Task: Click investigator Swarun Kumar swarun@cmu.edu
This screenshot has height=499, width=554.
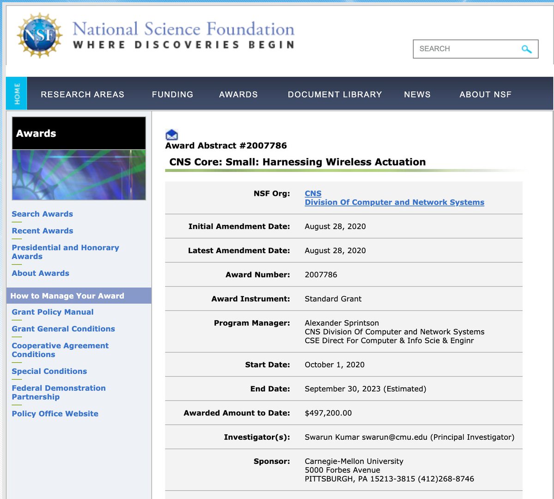Action: click(x=367, y=437)
